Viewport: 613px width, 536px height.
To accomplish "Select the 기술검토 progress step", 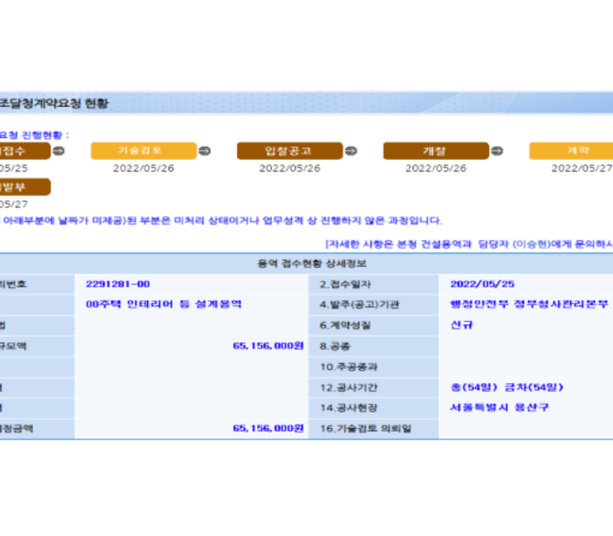I will [x=143, y=151].
